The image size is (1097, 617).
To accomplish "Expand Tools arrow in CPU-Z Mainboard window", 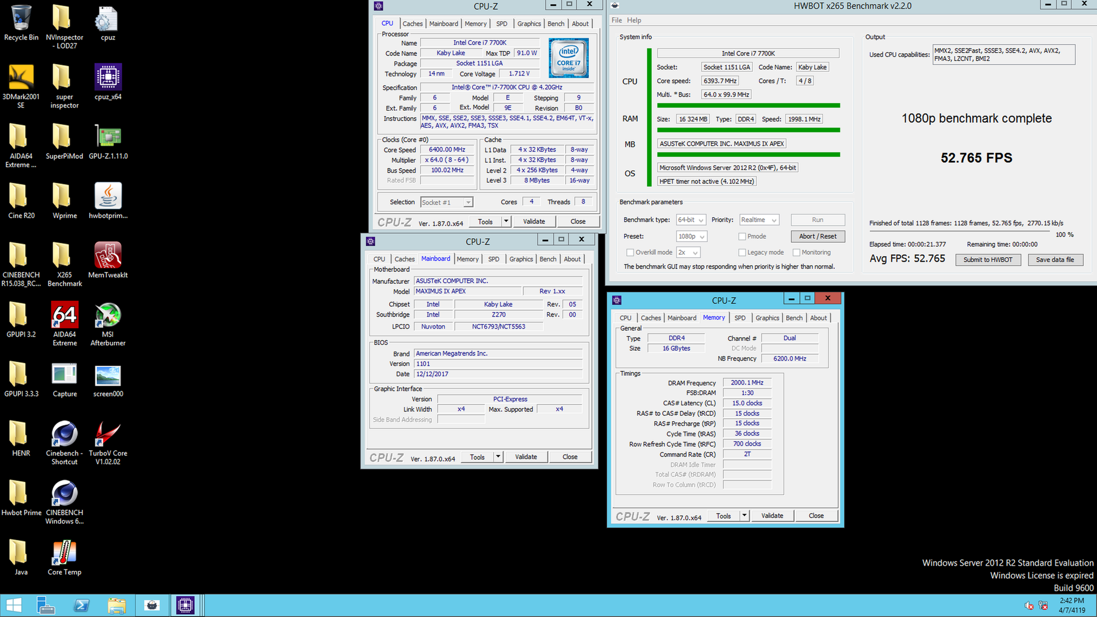I will tap(498, 457).
